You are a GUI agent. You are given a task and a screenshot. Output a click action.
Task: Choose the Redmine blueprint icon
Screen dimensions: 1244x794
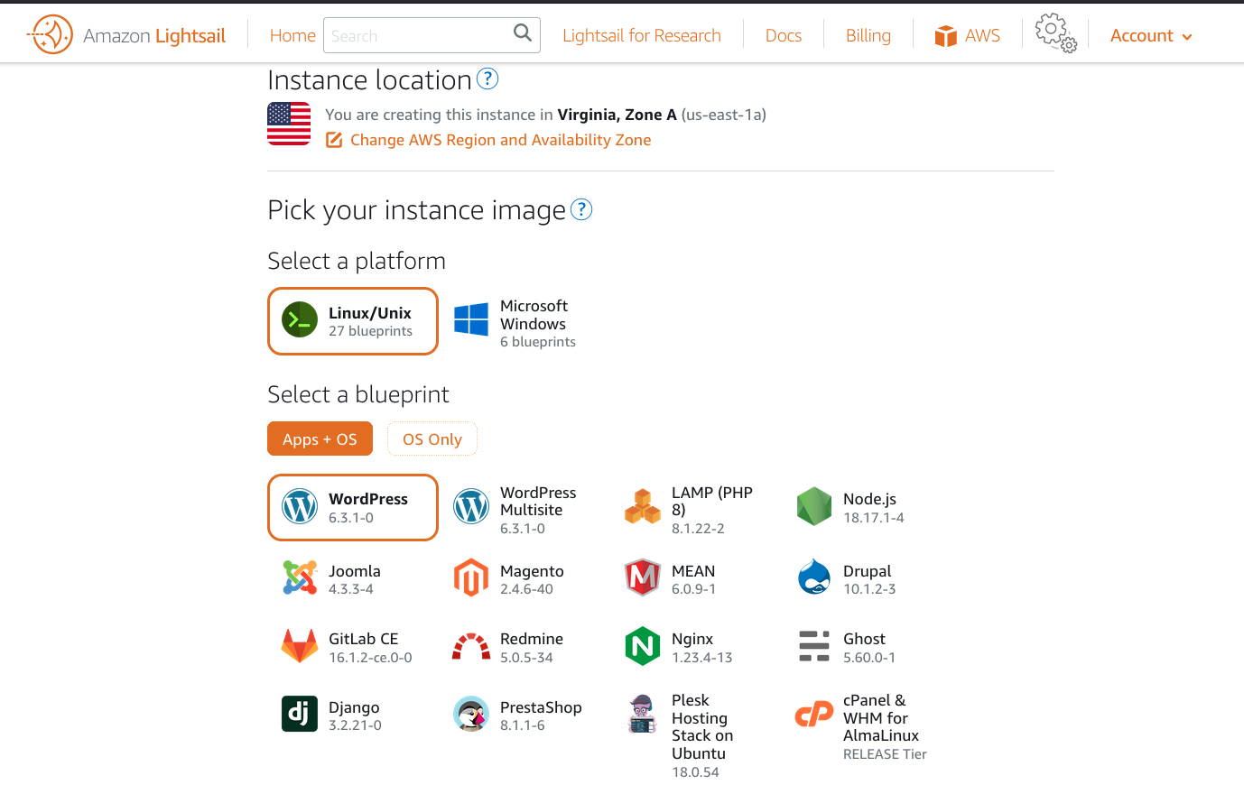point(471,646)
